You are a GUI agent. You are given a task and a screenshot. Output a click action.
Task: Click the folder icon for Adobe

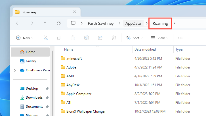pyautogui.click(x=63, y=67)
